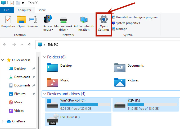Viewport: 180px width, 129px height.
Task: Click the Up arrow navigation button
Action: coord(30,45)
